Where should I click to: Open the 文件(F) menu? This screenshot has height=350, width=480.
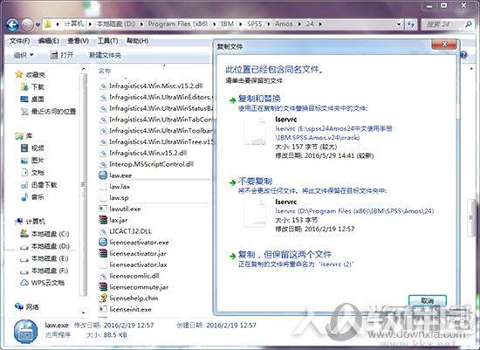pos(19,41)
